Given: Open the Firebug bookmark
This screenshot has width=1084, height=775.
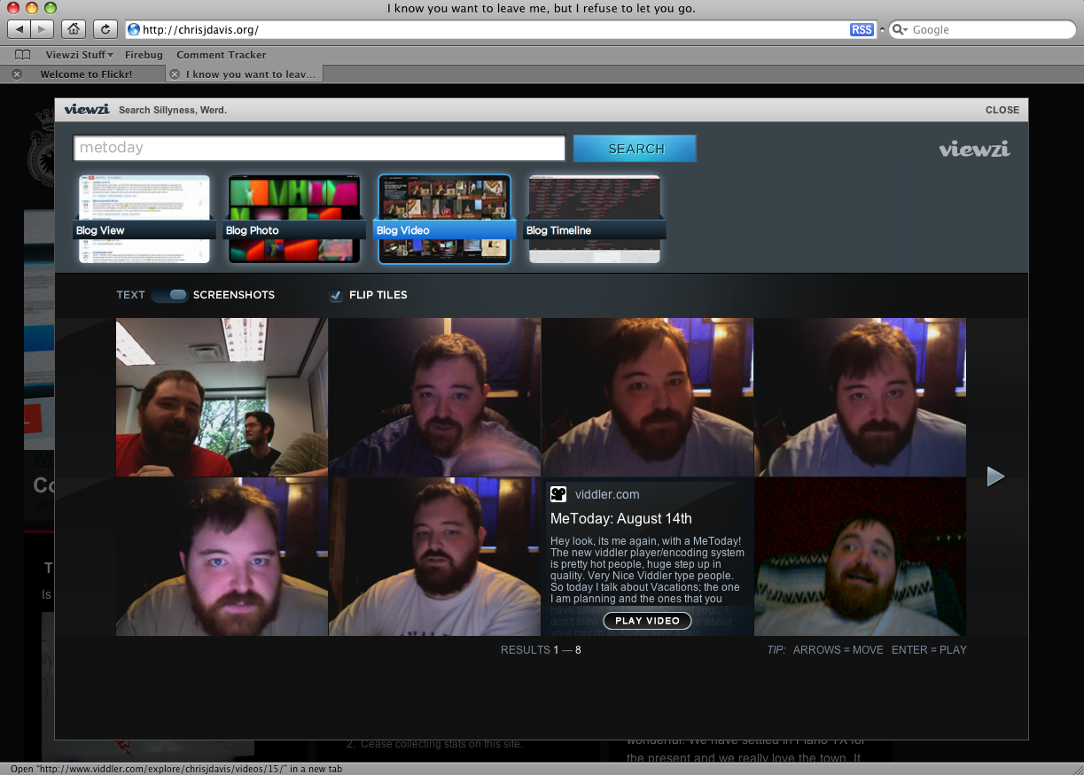Looking at the screenshot, I should coord(144,55).
